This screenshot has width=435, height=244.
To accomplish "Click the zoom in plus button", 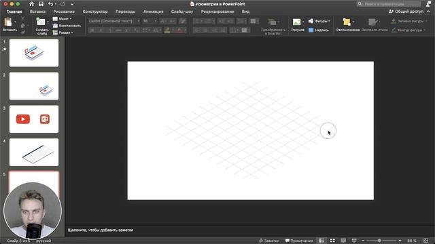I will [x=400, y=241].
